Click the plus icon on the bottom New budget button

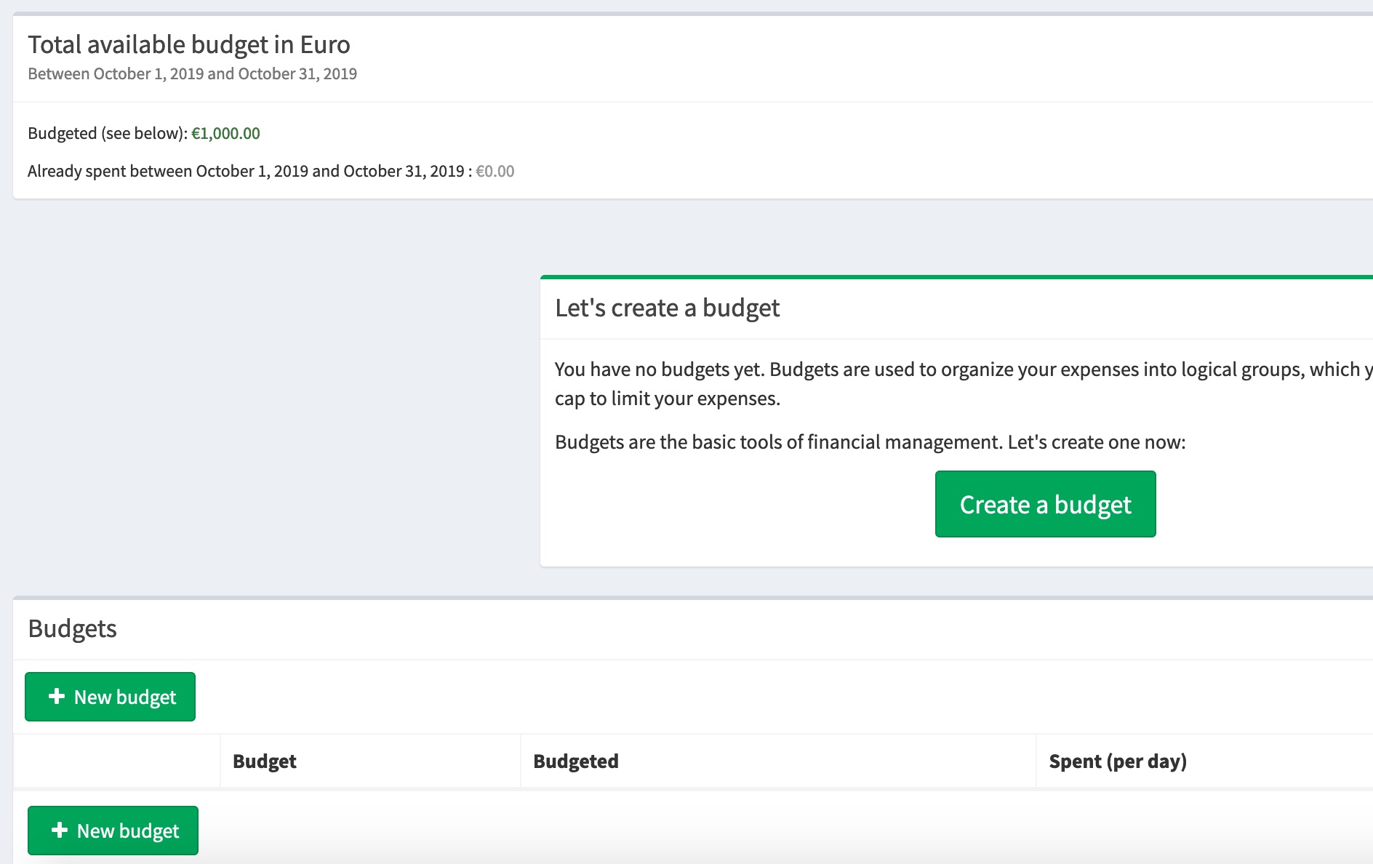coord(60,830)
